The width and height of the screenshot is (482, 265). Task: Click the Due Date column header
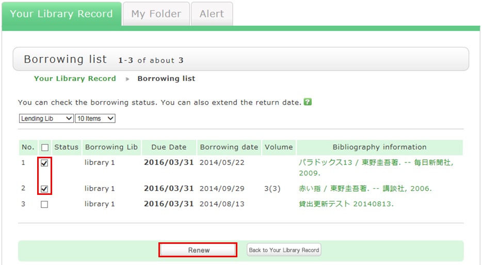pyautogui.click(x=169, y=147)
